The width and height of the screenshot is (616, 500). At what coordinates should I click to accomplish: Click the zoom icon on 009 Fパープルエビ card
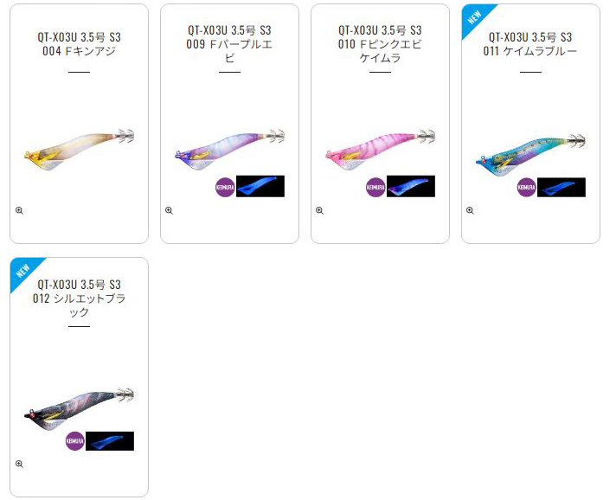170,211
